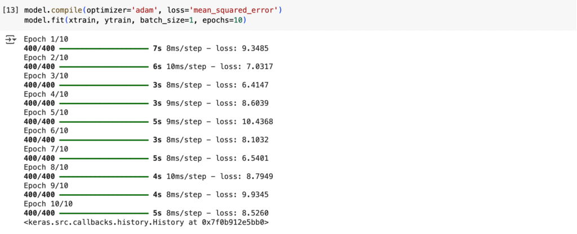Screen dimensions: 577x234
Task: Click the Epoch 10/10 progress bar
Action: 104,213
